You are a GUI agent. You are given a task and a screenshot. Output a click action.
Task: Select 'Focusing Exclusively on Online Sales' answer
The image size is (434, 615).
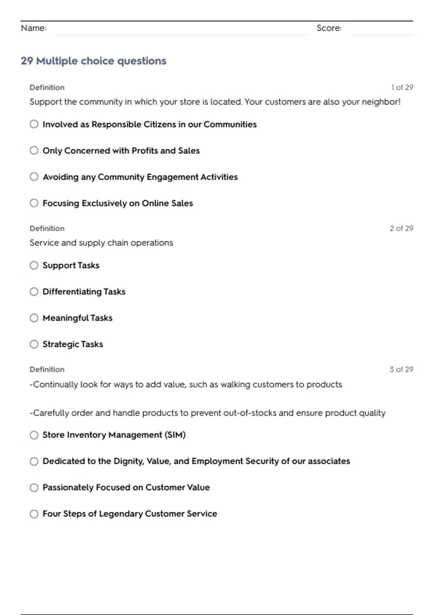pyautogui.click(x=34, y=203)
